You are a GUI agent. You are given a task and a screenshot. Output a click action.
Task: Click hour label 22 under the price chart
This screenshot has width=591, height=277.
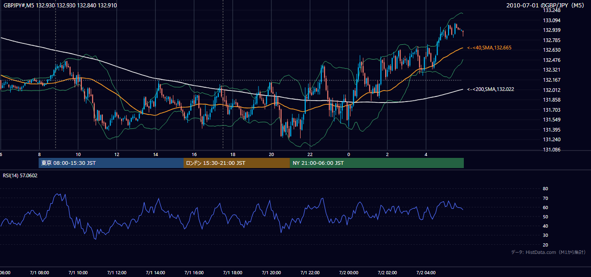point(310,155)
